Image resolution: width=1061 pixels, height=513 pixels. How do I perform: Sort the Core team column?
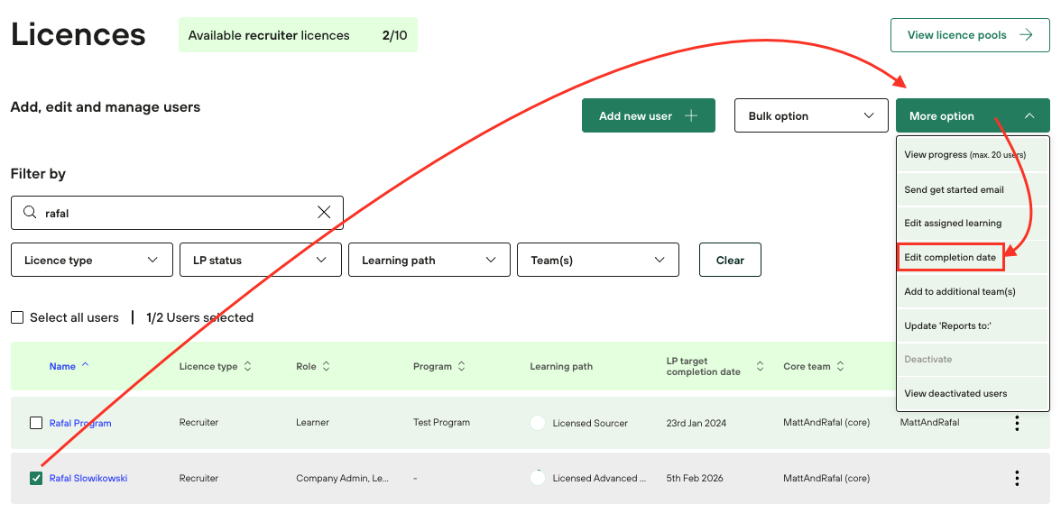tap(841, 367)
